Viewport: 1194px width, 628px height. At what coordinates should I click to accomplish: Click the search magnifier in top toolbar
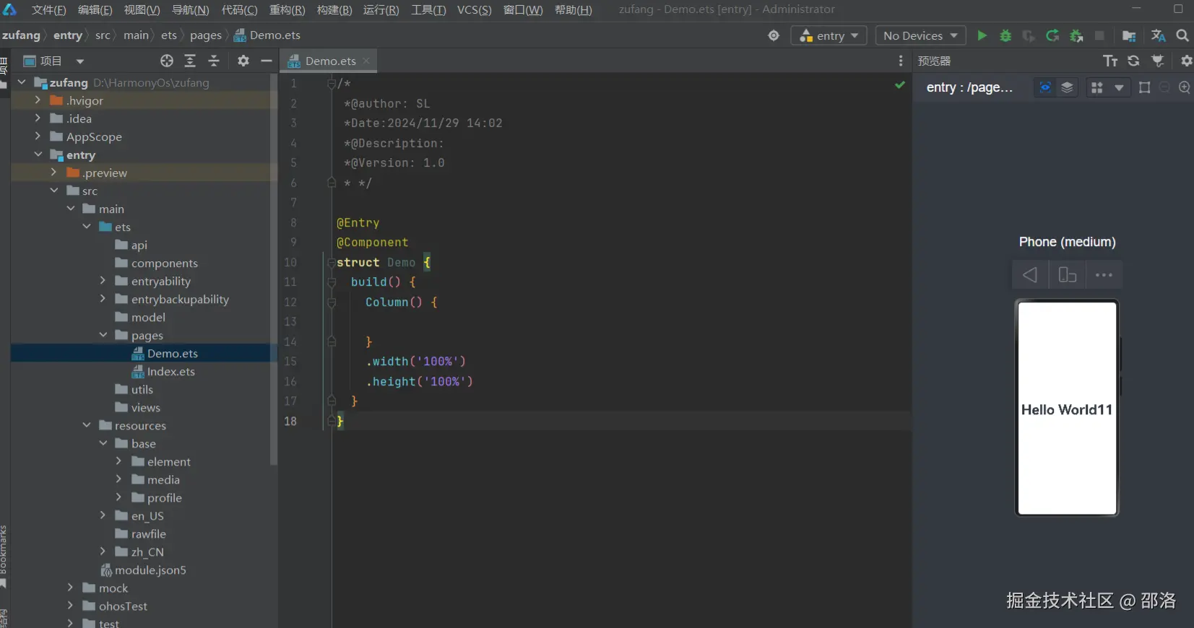(x=1182, y=35)
